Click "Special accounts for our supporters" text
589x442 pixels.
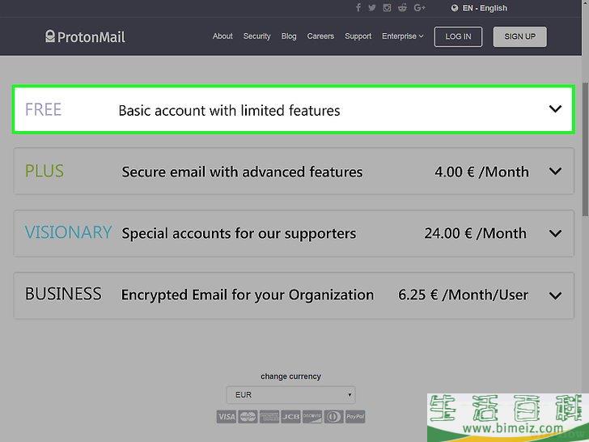(239, 234)
